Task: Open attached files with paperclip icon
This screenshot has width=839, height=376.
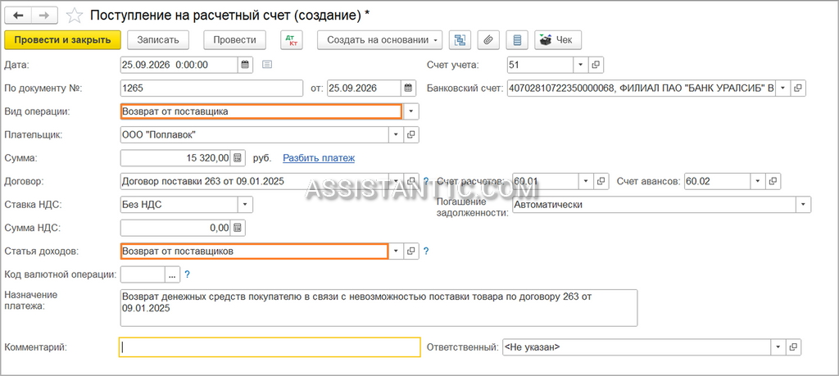Action: coord(488,40)
